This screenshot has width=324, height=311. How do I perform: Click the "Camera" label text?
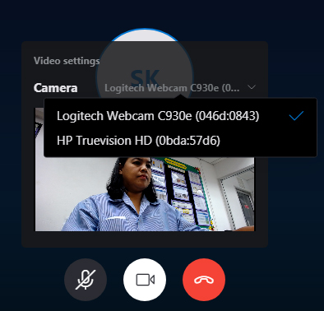click(x=55, y=88)
